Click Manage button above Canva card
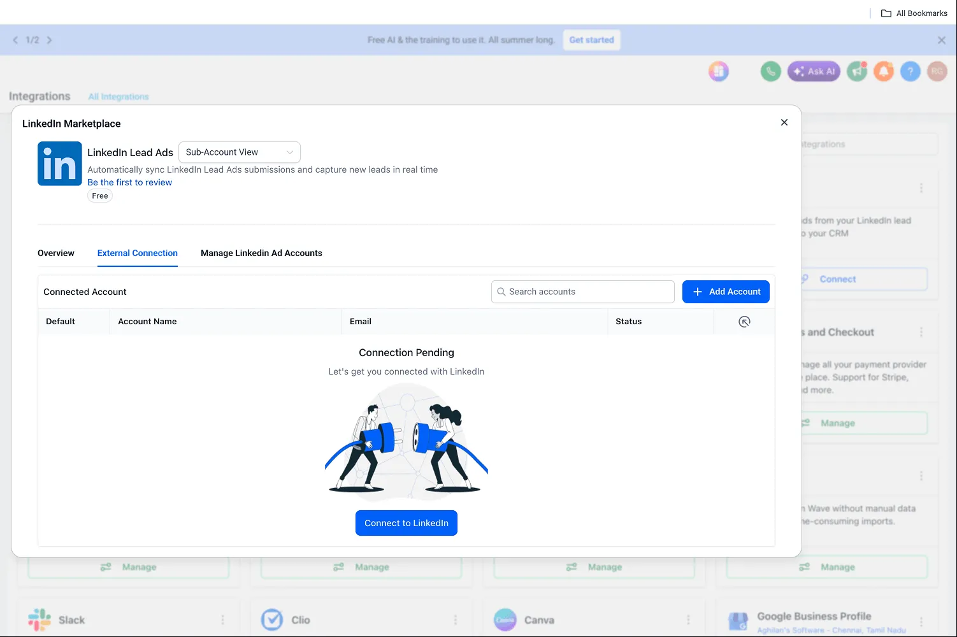The image size is (957, 637). pyautogui.click(x=594, y=567)
